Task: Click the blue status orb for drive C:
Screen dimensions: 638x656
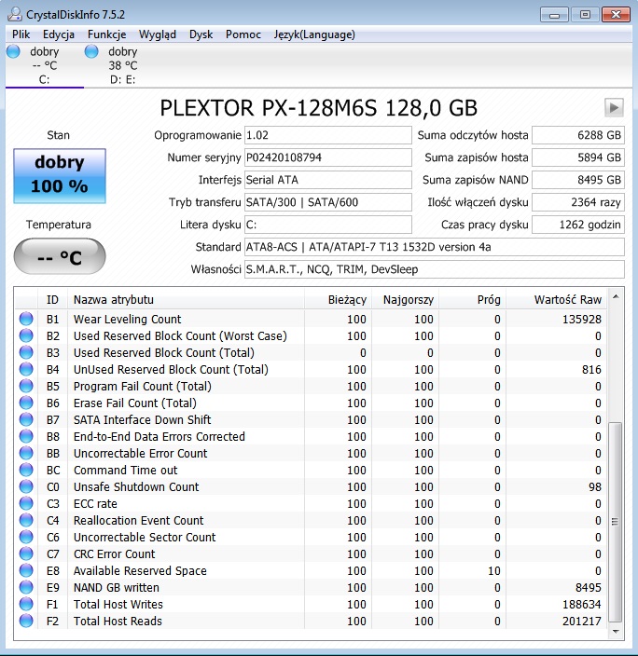Action: (13, 51)
